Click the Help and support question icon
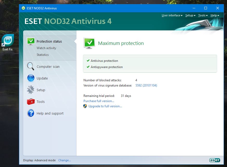227x167 pixels. [x=31, y=113]
